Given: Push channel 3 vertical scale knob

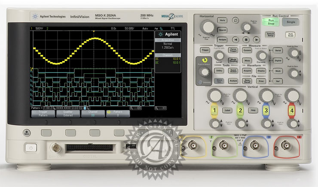Looking at the screenshot, I should point(266,95).
